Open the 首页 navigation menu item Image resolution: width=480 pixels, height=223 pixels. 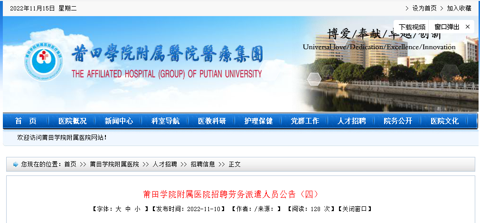26,121
